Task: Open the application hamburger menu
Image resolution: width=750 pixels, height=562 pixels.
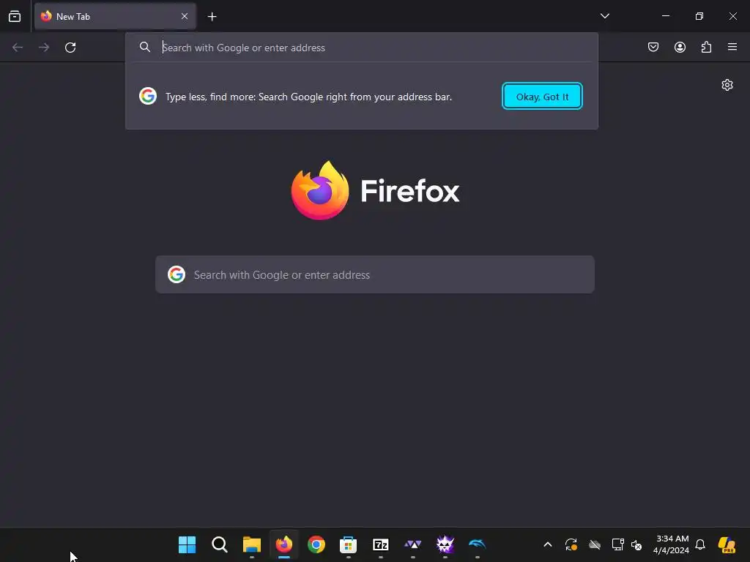Action: click(x=732, y=47)
